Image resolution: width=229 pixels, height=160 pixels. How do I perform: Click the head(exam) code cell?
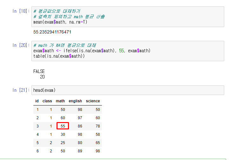click(x=128, y=90)
